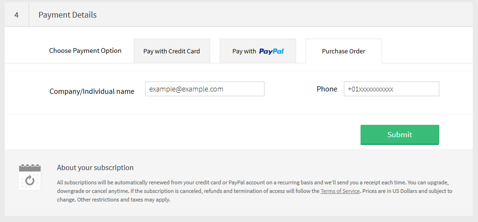Click the Choose Payment Option label
This screenshot has width=478, height=222.
point(85,50)
